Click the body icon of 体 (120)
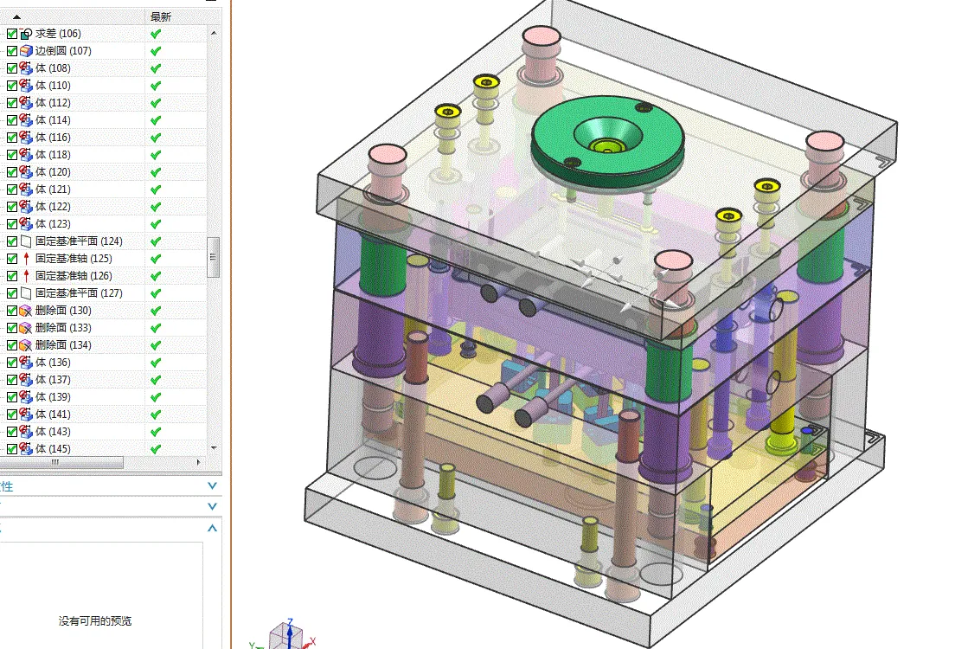This screenshot has height=649, width=955. pos(26,172)
